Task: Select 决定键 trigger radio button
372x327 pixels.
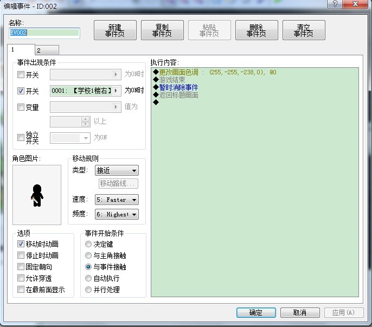Action: click(x=88, y=244)
